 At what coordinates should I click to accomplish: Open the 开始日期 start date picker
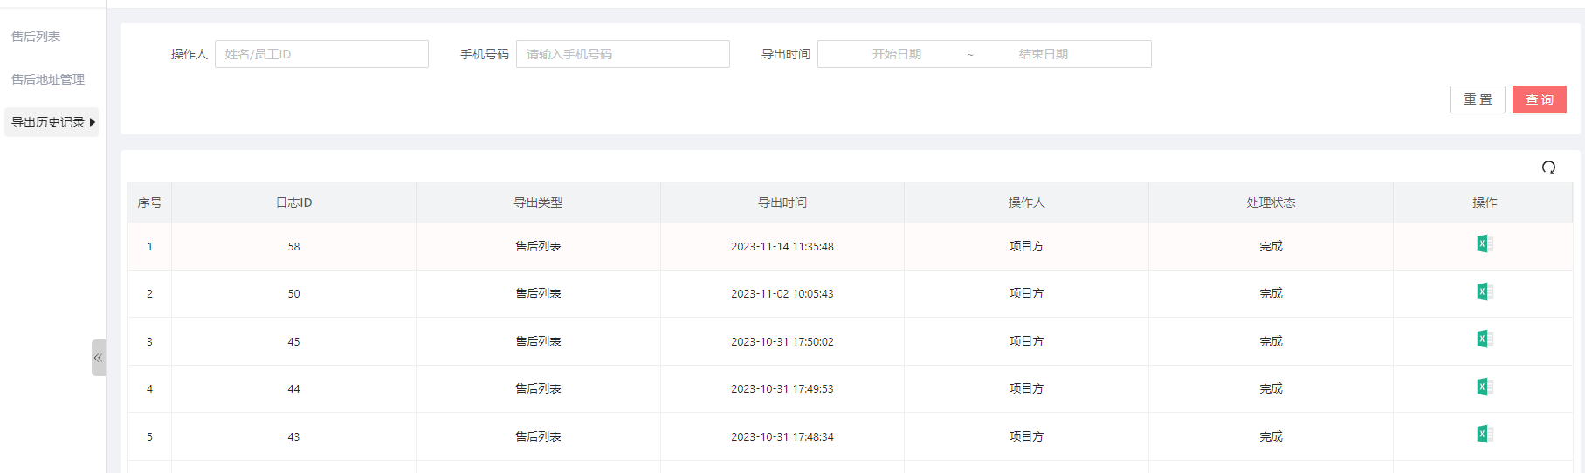896,54
